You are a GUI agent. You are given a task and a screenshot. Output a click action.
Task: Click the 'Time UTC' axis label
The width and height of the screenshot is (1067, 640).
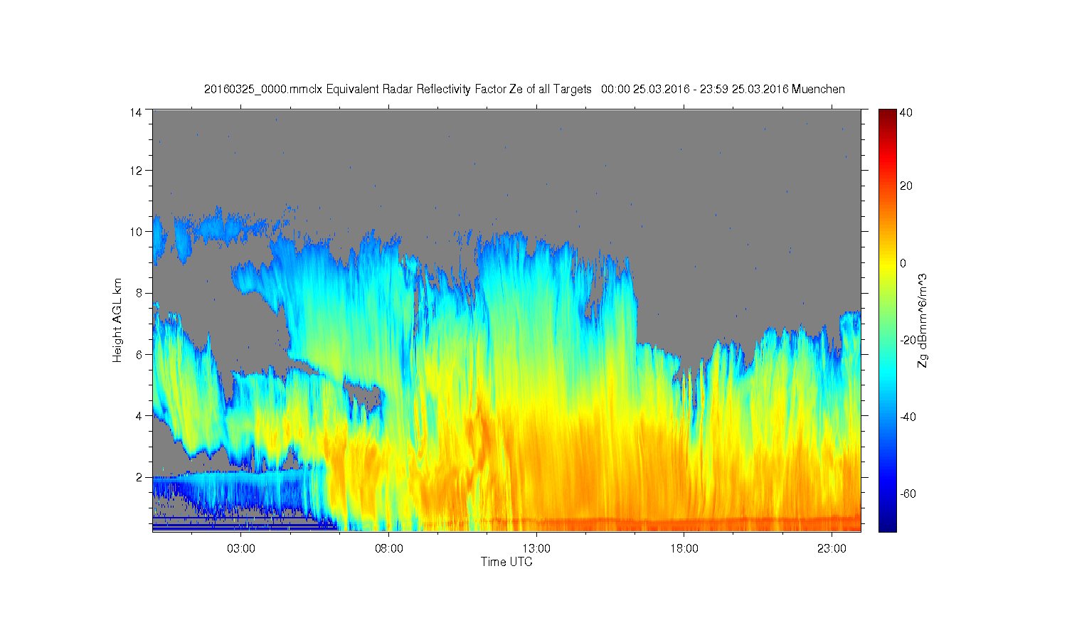(506, 562)
